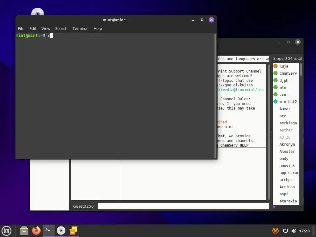Select user aspi in the user list
Image resolution: width=316 pixels, height=237 pixels.
click(286, 194)
